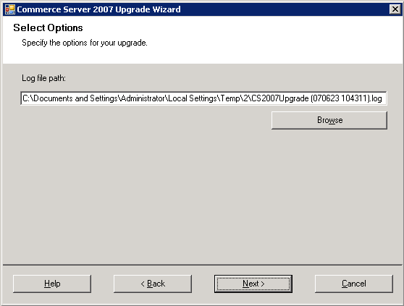Cancel the upgrade wizard
This screenshot has width=404, height=306.
(354, 284)
